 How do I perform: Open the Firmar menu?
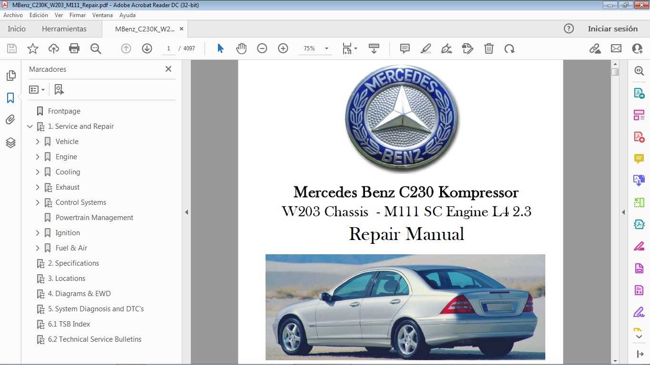78,15
